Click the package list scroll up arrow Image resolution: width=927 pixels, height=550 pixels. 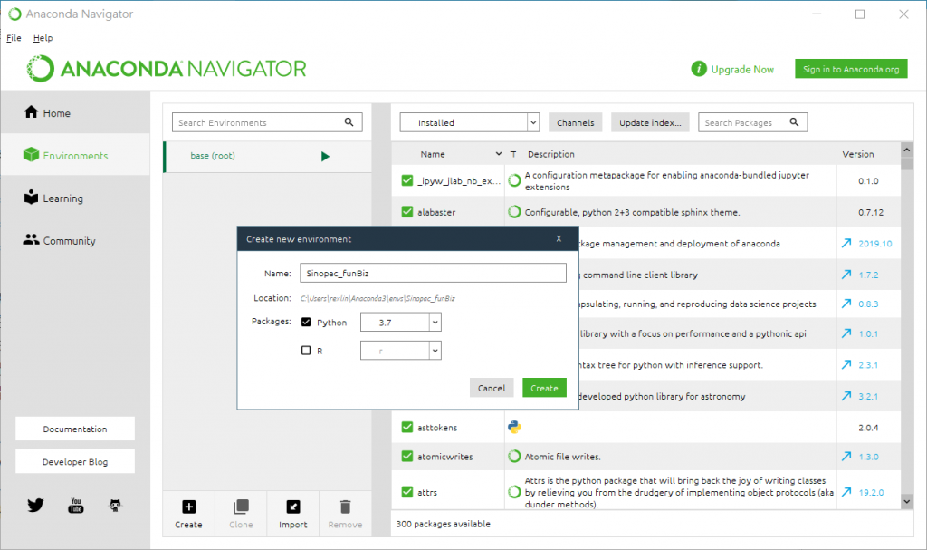coord(907,150)
